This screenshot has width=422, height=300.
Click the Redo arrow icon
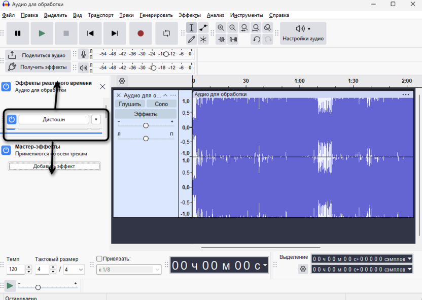268,39
